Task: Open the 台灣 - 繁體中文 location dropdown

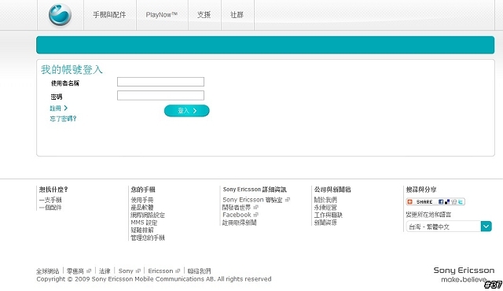Action: click(x=449, y=227)
